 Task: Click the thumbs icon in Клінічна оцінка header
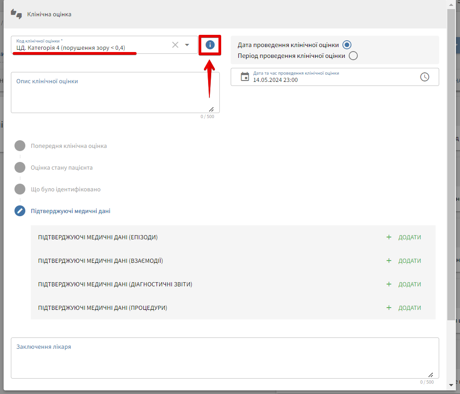coord(16,14)
